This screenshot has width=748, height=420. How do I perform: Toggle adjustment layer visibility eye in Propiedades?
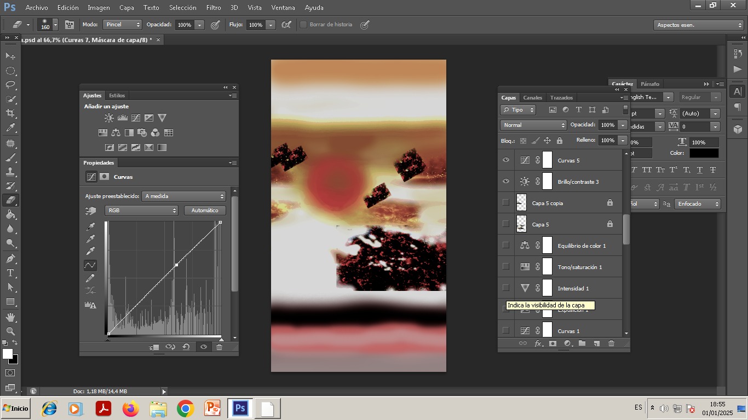204,347
